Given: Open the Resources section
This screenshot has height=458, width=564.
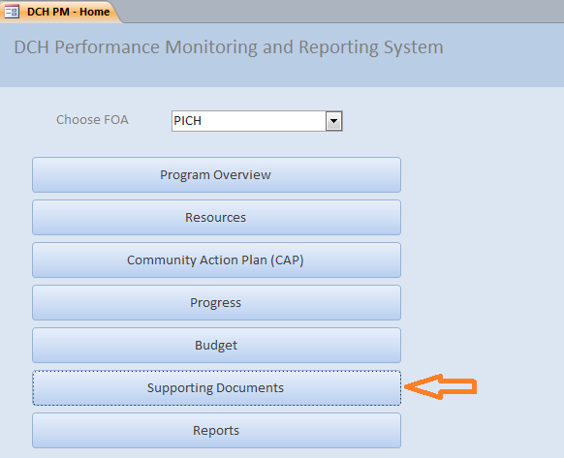Looking at the screenshot, I should pyautogui.click(x=216, y=218).
